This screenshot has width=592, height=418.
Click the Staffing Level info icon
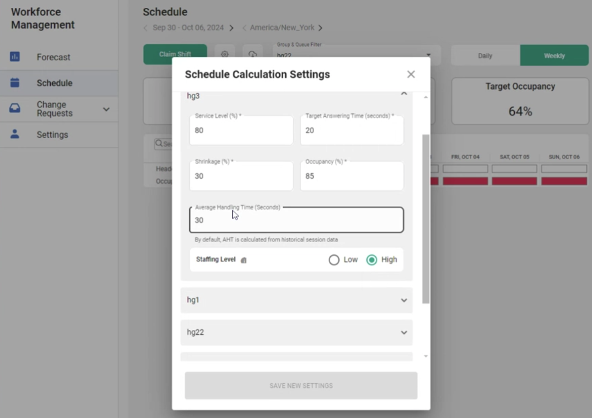pyautogui.click(x=244, y=260)
